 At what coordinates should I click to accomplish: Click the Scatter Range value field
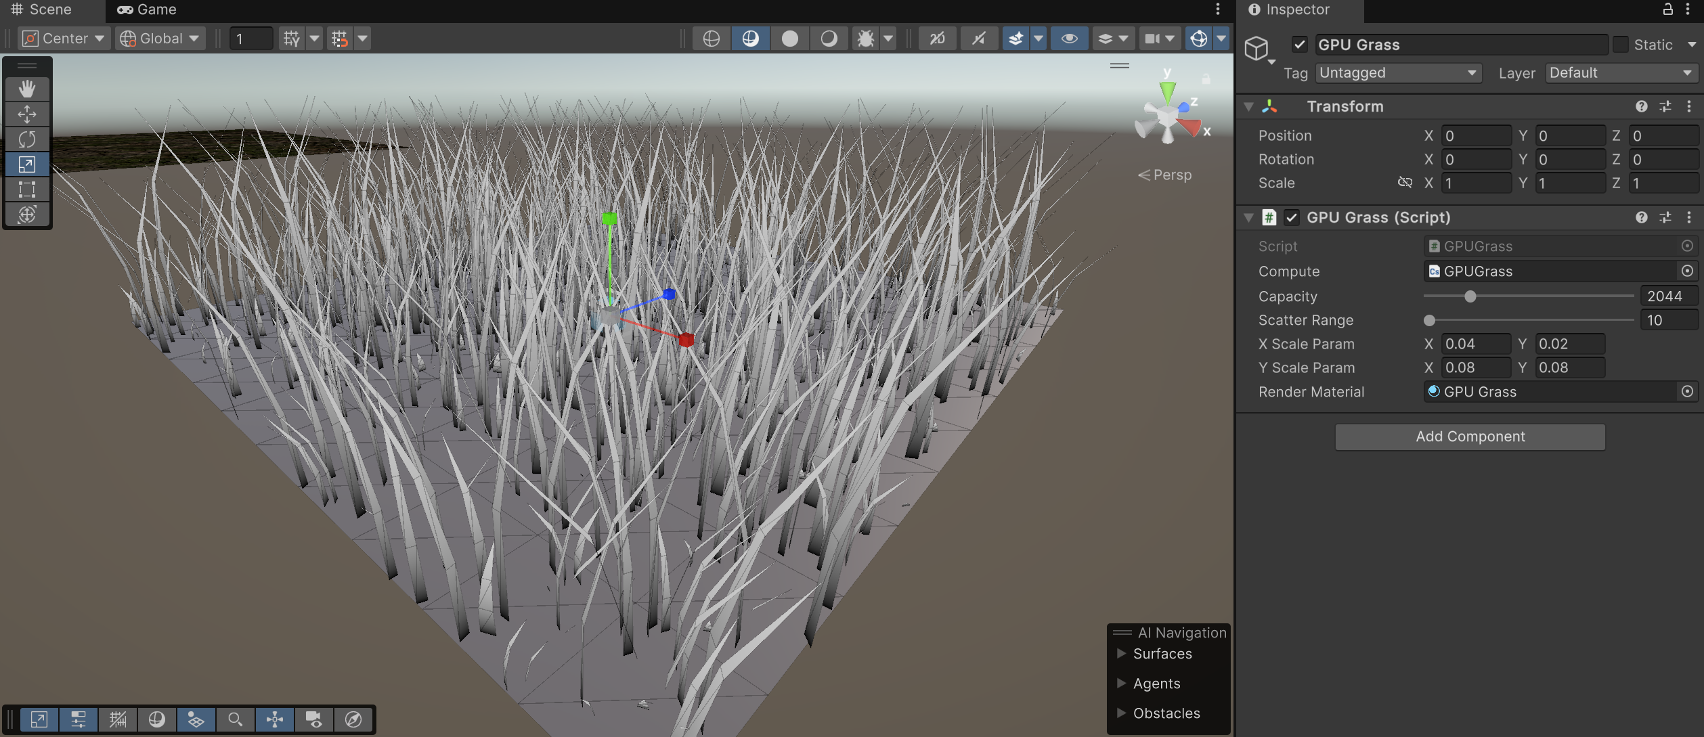tap(1667, 320)
